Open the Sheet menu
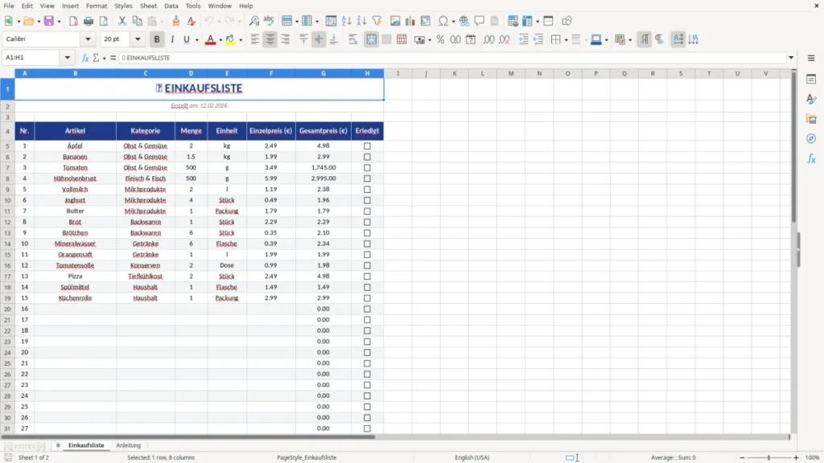 click(x=148, y=6)
